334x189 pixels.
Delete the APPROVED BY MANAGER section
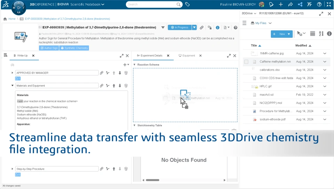(126, 73)
